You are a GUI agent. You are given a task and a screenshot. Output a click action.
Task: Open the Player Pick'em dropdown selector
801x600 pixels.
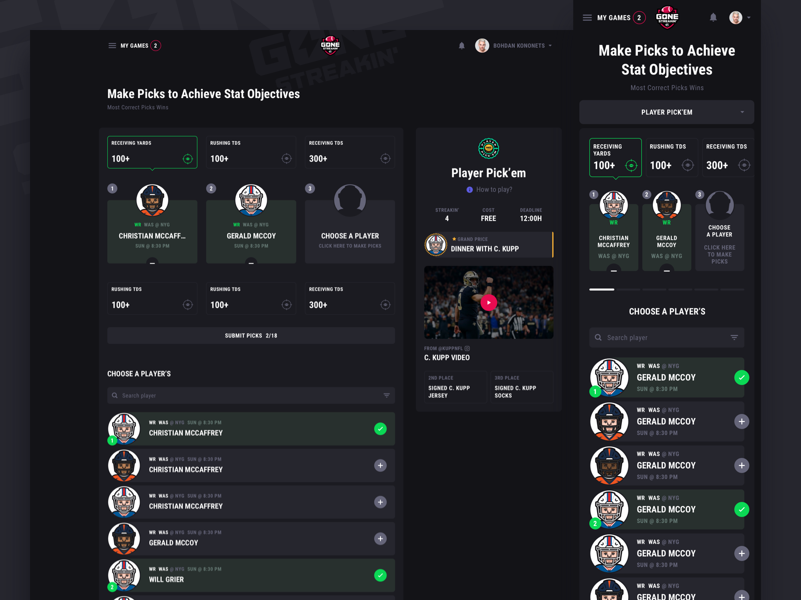667,112
